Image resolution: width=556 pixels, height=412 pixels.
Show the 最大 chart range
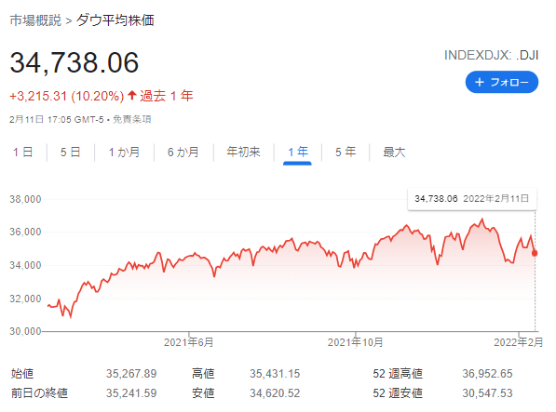pos(394,153)
